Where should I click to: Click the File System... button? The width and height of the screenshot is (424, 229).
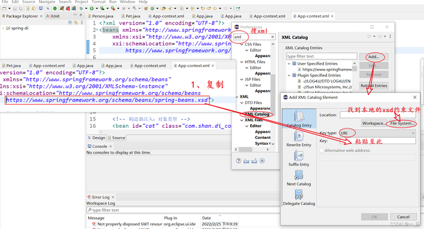click(402, 123)
